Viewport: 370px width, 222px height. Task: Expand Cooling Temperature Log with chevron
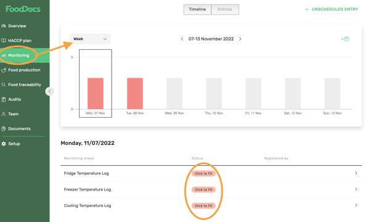click(356, 205)
